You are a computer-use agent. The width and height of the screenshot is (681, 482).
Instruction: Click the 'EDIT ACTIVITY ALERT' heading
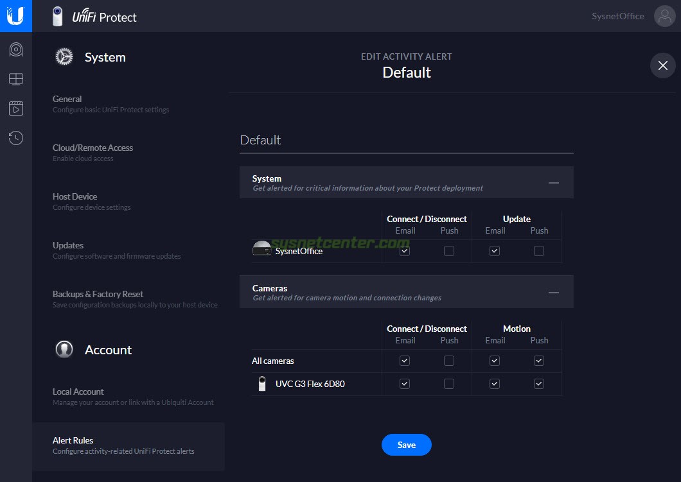point(407,56)
